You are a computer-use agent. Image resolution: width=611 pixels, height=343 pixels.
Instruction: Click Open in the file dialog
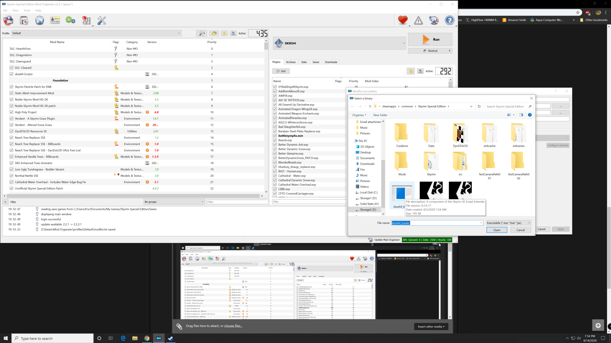click(x=496, y=230)
